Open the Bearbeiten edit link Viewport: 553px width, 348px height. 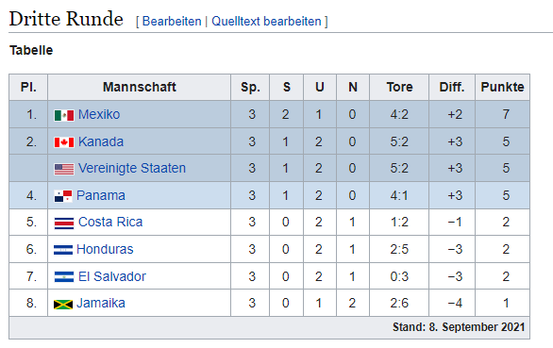172,21
